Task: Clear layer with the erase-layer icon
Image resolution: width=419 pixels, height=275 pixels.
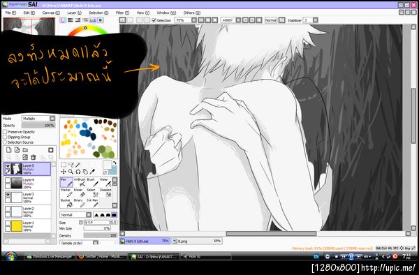Action: coord(25,157)
